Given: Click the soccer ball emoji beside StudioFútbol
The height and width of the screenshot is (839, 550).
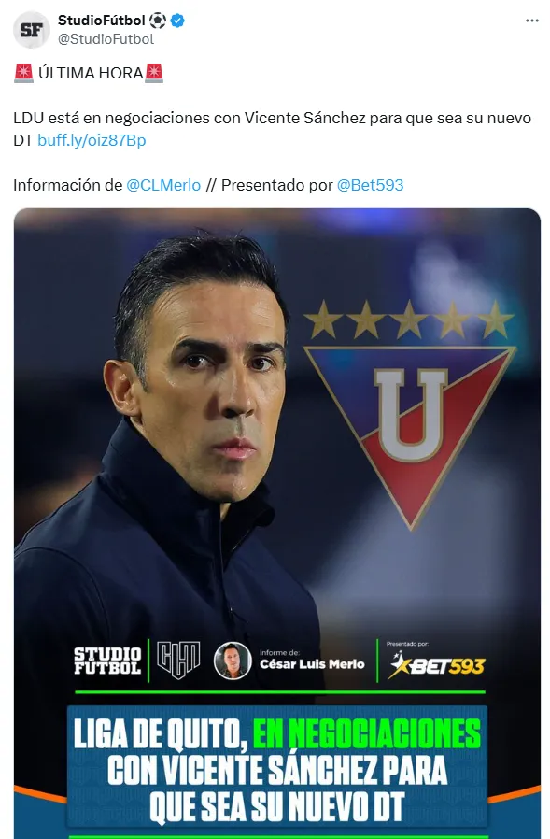Looking at the screenshot, I should [158, 21].
